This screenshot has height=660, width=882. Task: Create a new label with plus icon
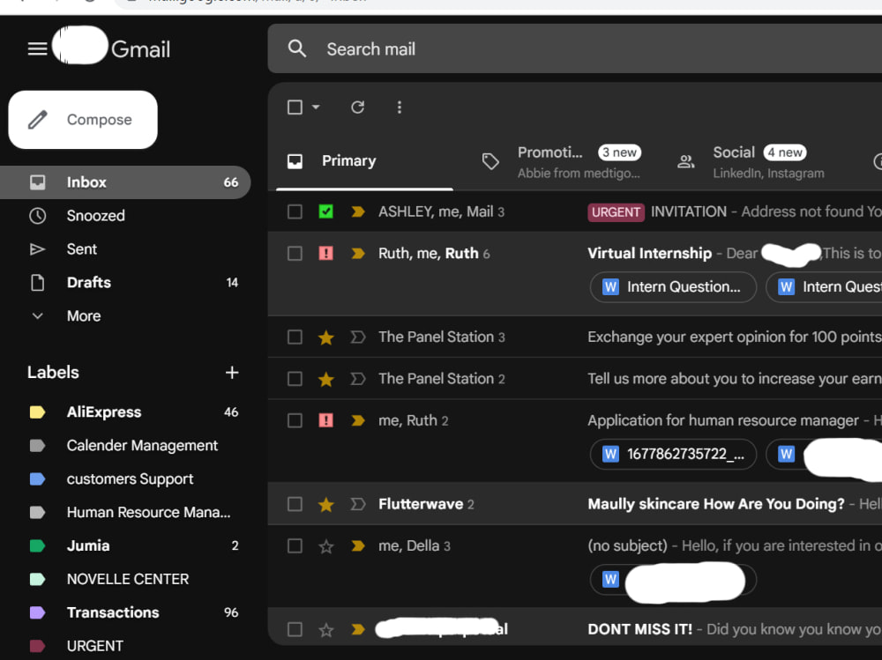(232, 372)
